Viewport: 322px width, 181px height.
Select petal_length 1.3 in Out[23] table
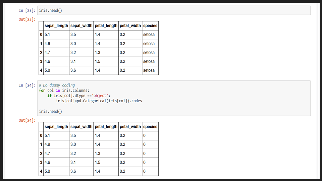[98, 53]
